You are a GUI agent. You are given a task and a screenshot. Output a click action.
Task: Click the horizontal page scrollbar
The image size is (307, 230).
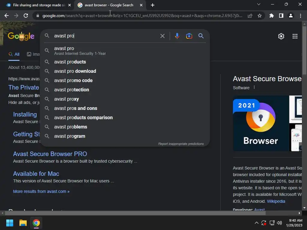point(135,213)
